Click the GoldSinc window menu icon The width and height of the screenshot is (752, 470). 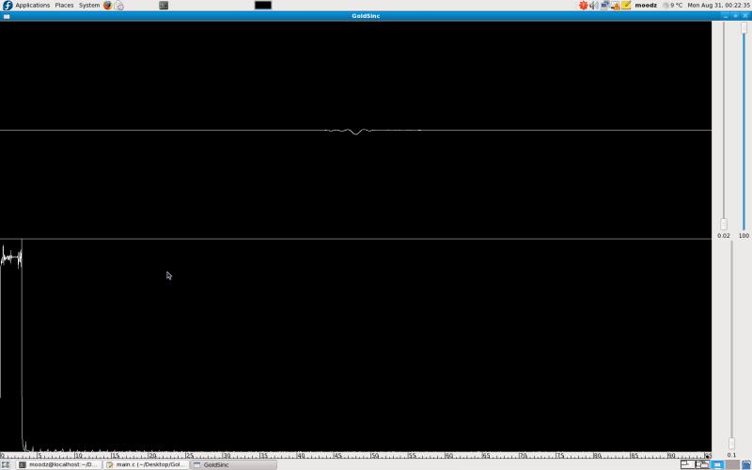tap(7, 16)
